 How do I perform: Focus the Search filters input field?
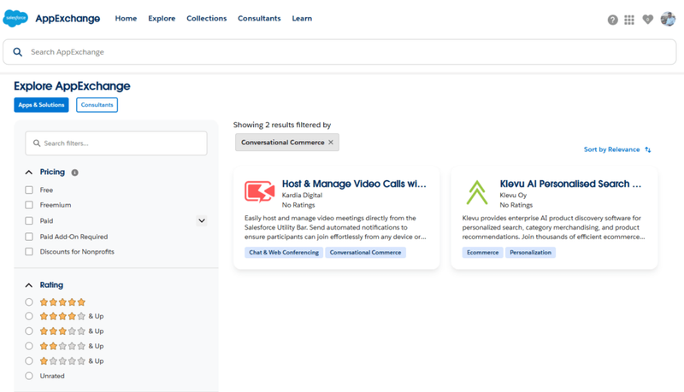116,143
